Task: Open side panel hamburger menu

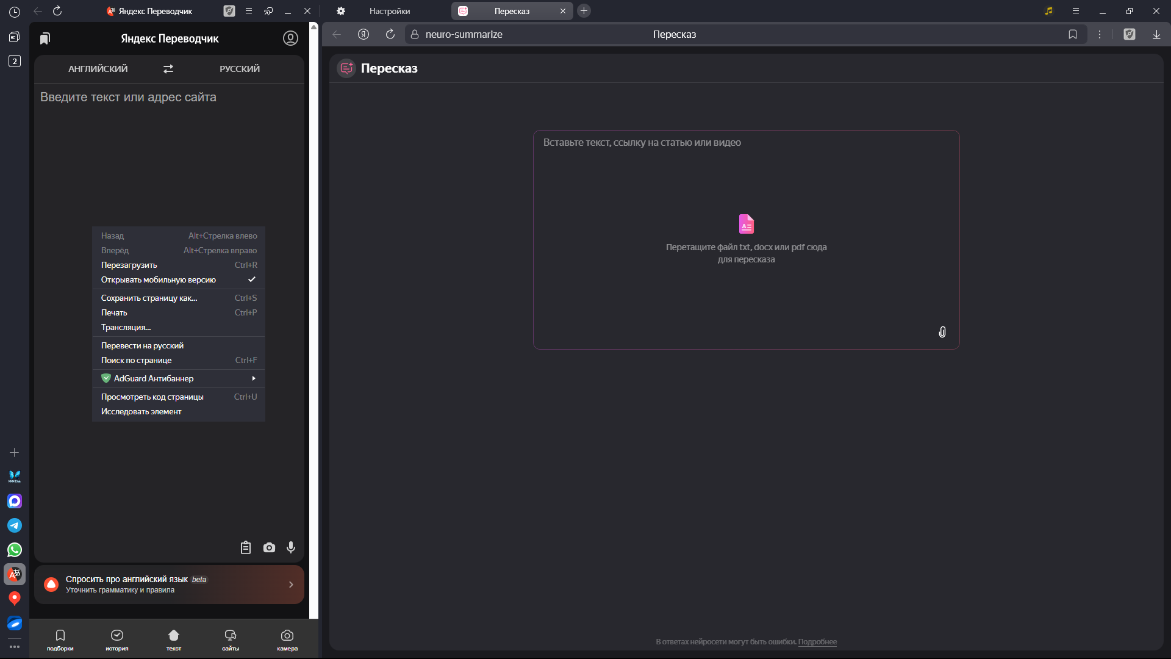Action: click(249, 11)
